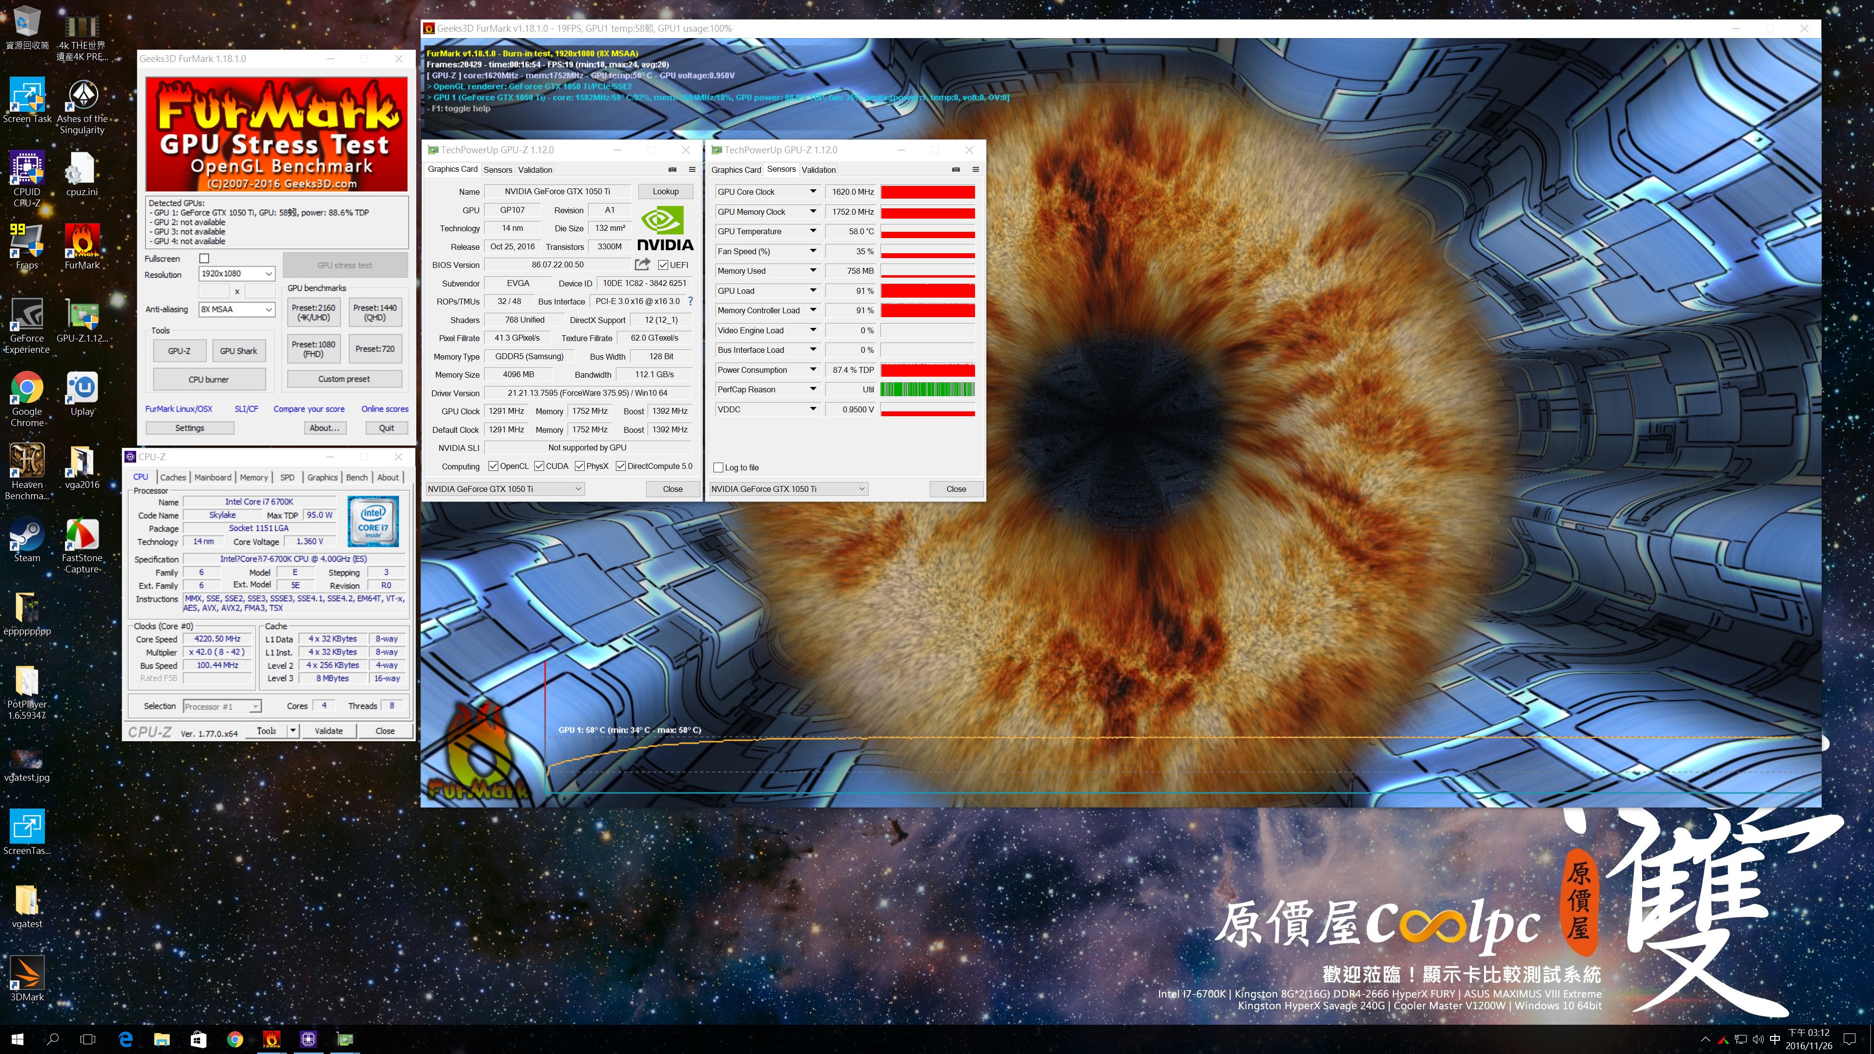The height and width of the screenshot is (1054, 1874).
Task: Open the GPU selector dropdown in GPU-Z Graphics Card window
Action: (505, 489)
